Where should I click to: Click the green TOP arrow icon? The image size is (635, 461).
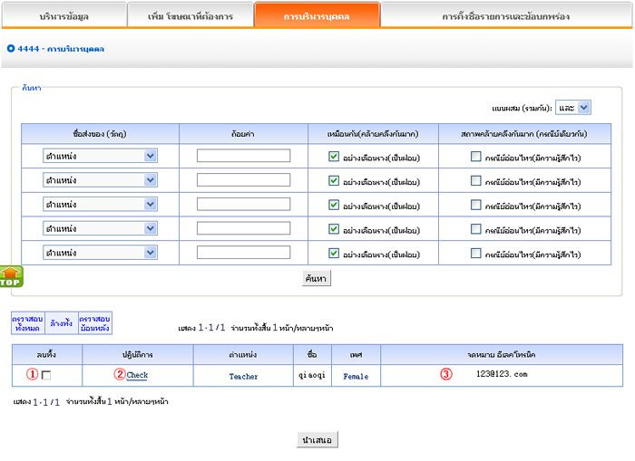11,276
